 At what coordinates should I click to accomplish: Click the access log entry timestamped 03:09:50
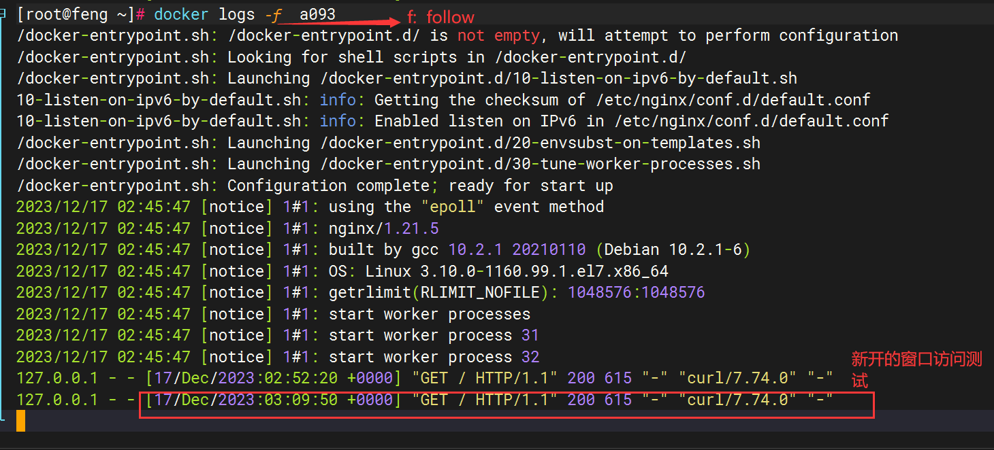(425, 400)
